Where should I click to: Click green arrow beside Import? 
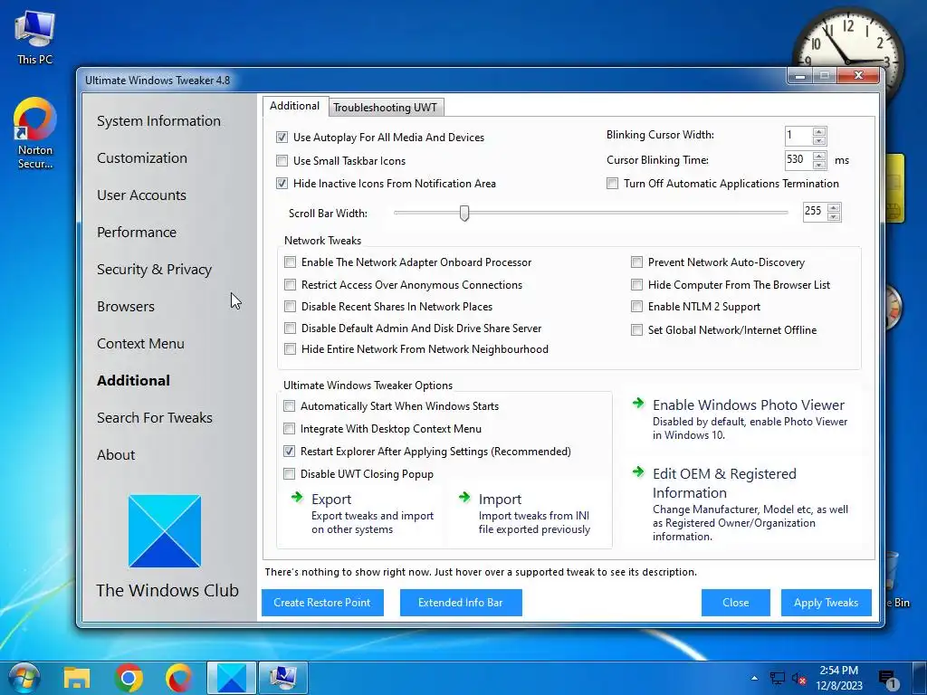(464, 498)
